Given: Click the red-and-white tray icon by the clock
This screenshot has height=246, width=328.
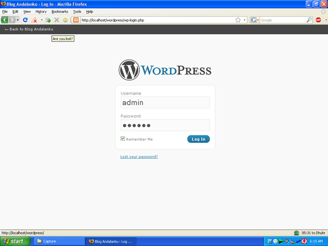Looking at the screenshot, I should click(304, 241).
